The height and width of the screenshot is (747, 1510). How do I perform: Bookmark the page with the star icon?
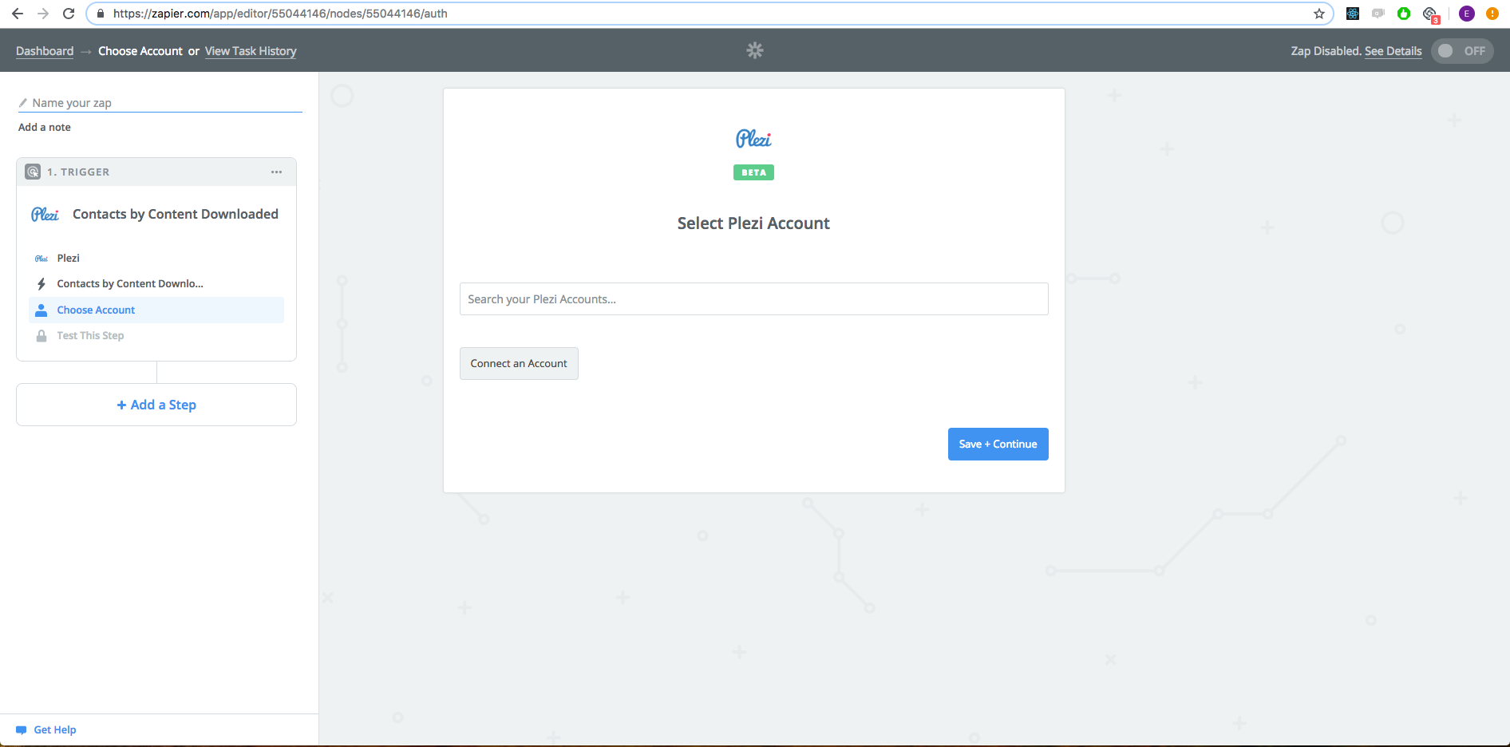tap(1319, 14)
